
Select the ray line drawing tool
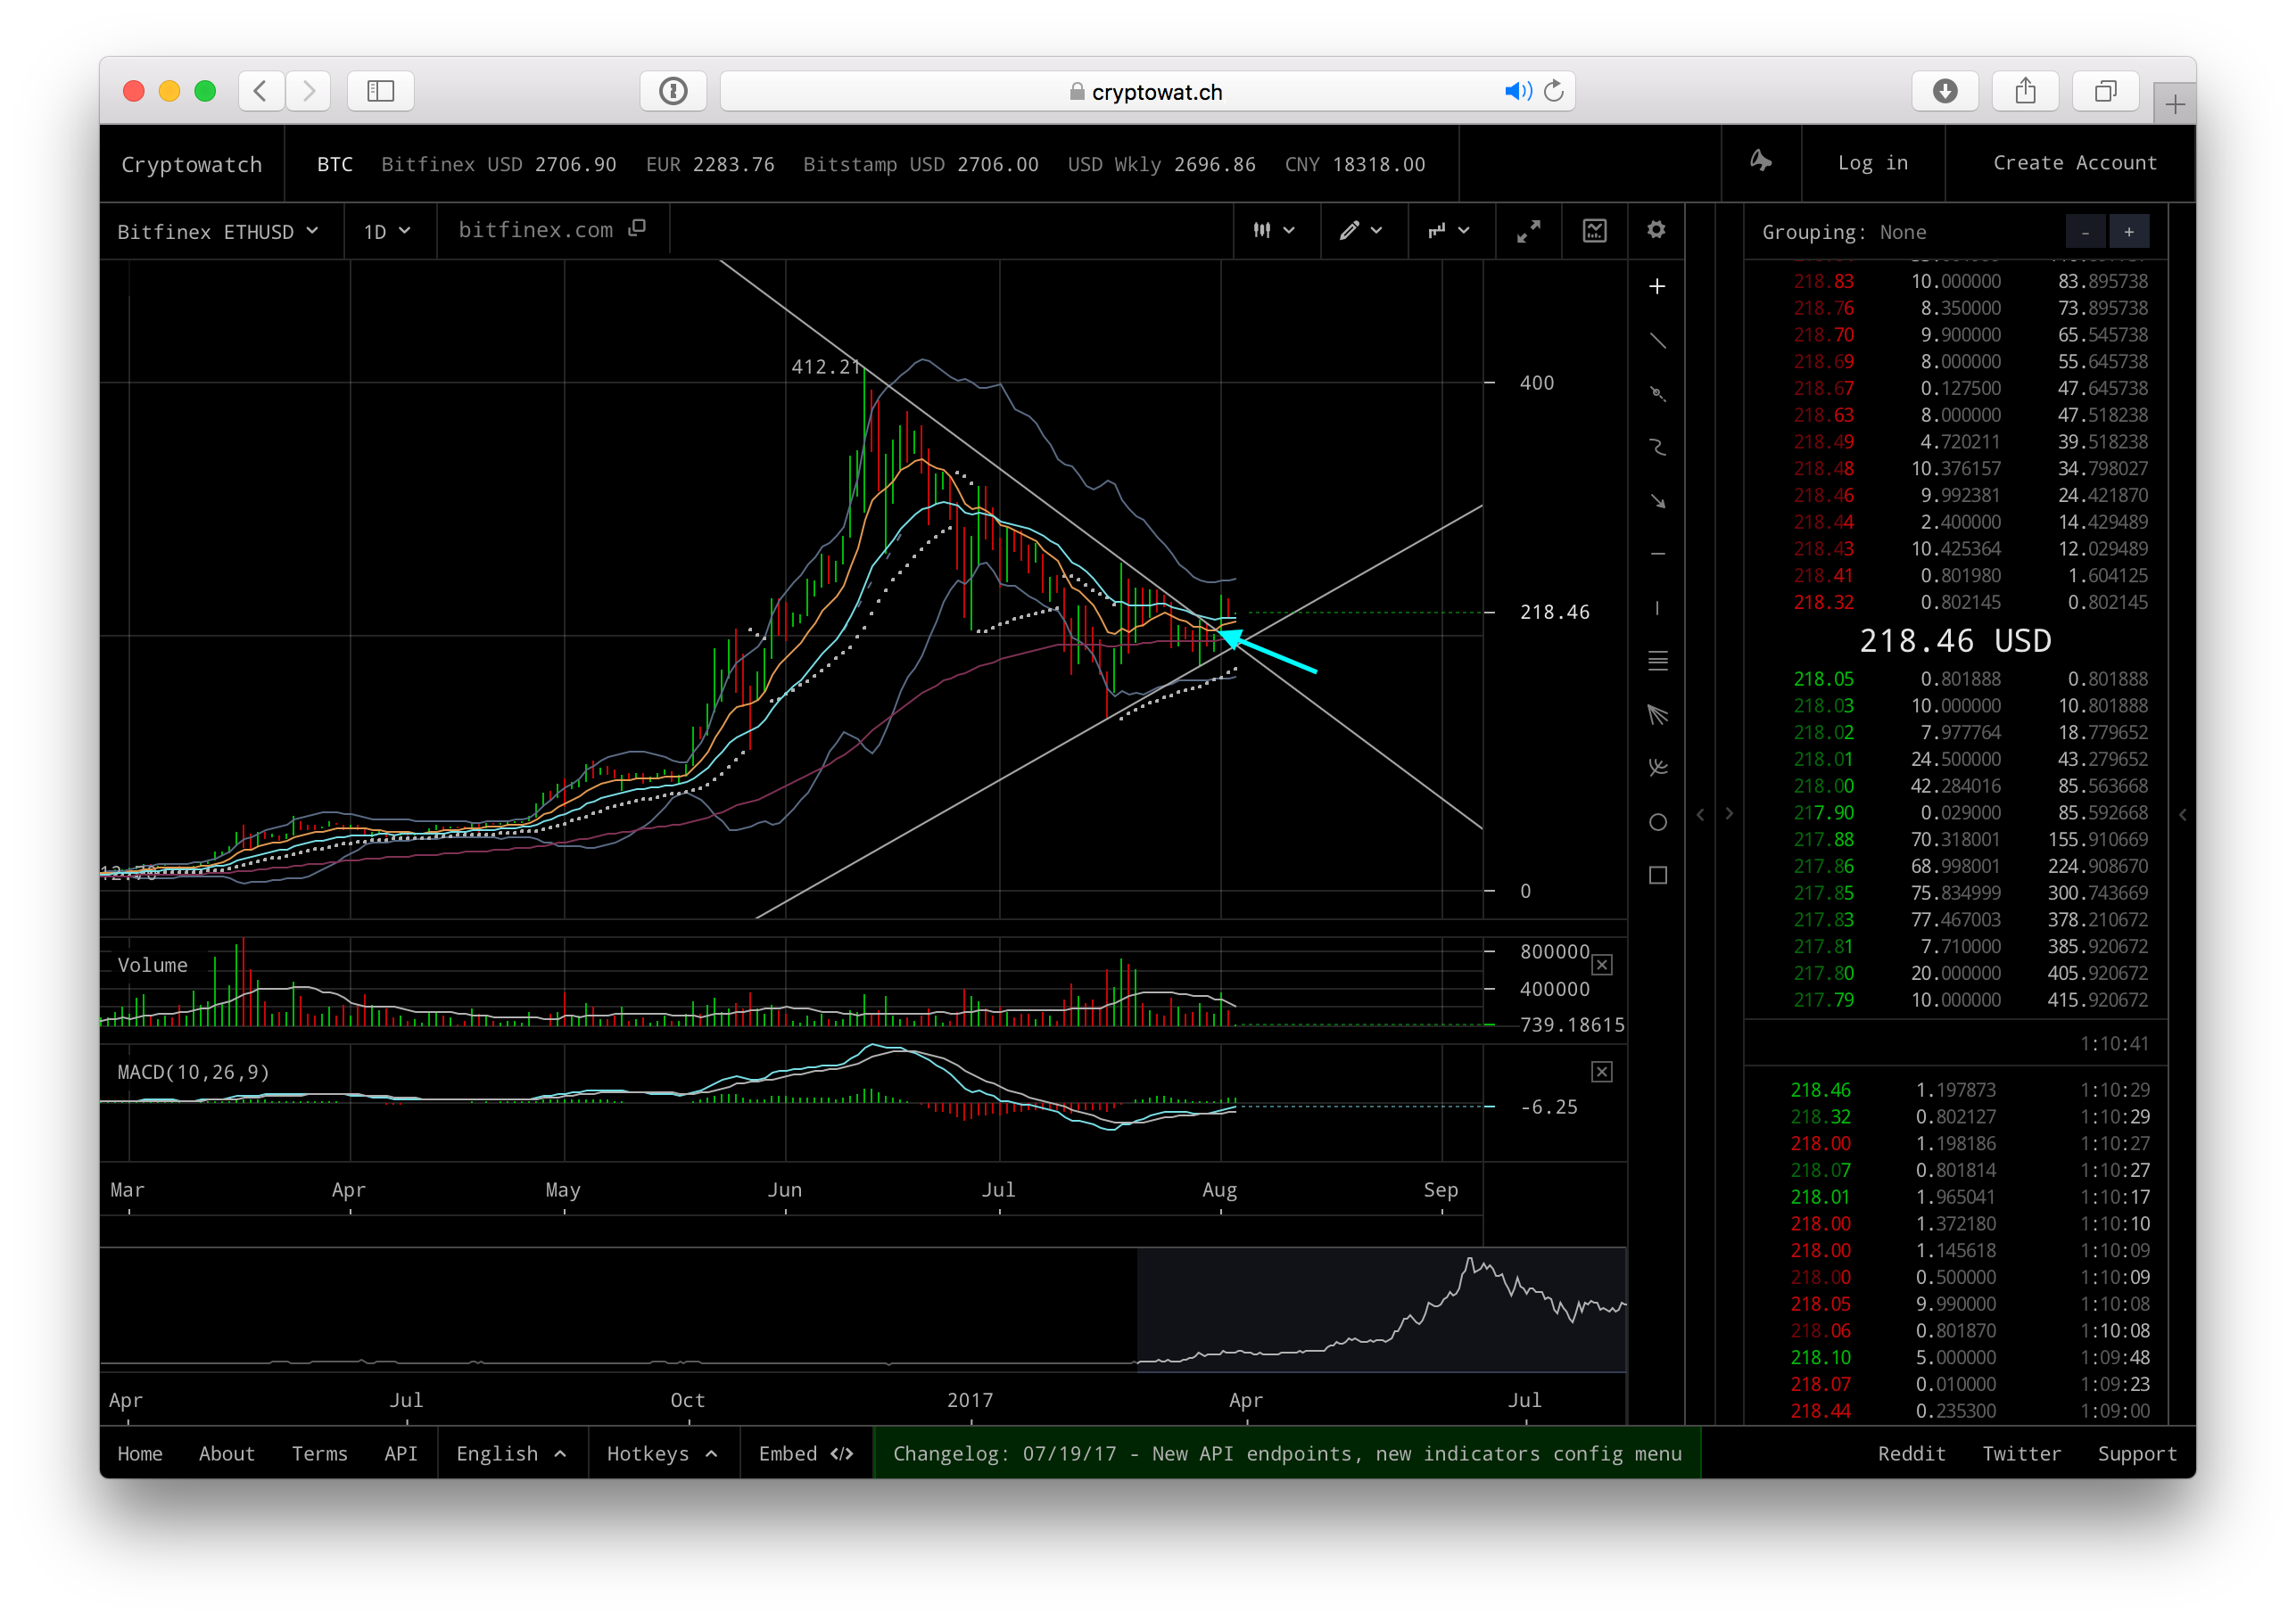(x=1657, y=394)
